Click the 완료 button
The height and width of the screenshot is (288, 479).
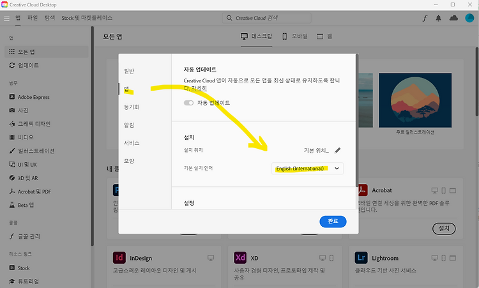(333, 222)
